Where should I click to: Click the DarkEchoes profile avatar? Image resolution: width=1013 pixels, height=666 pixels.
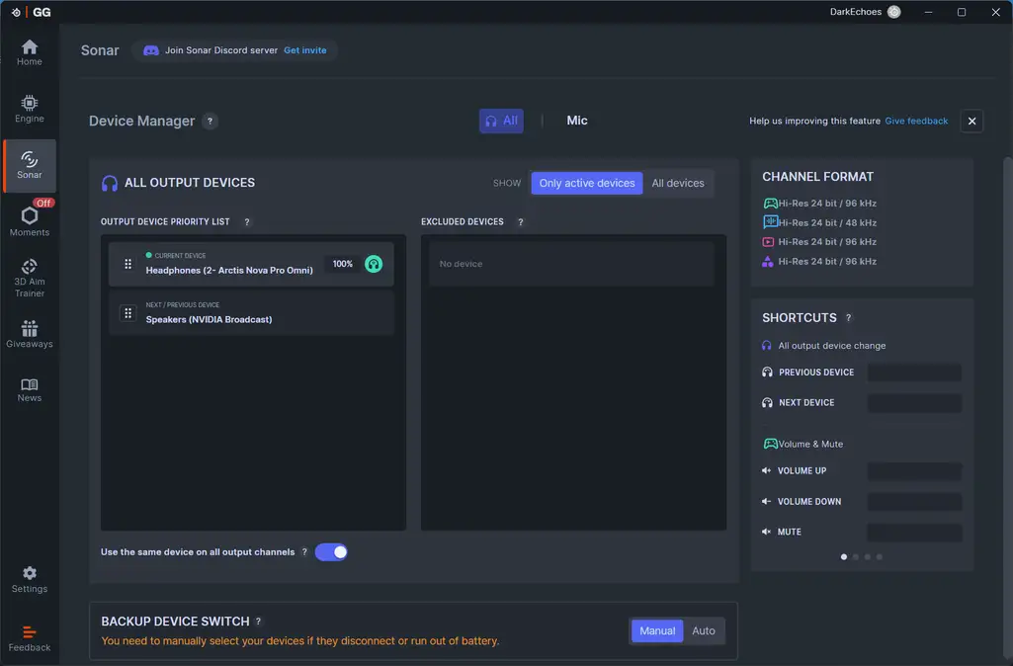(x=894, y=12)
